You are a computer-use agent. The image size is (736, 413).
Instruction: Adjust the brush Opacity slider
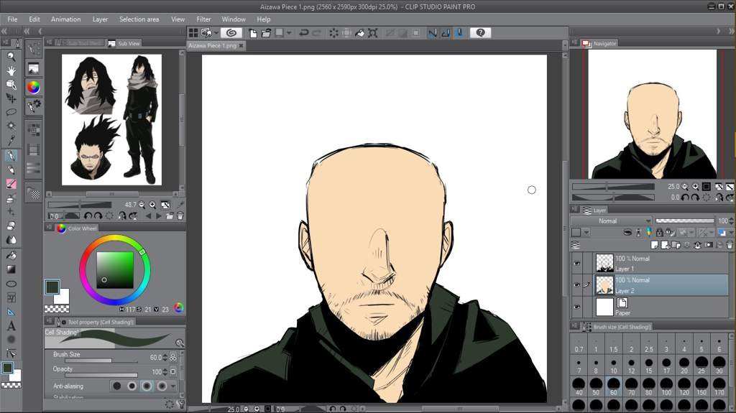(x=101, y=375)
